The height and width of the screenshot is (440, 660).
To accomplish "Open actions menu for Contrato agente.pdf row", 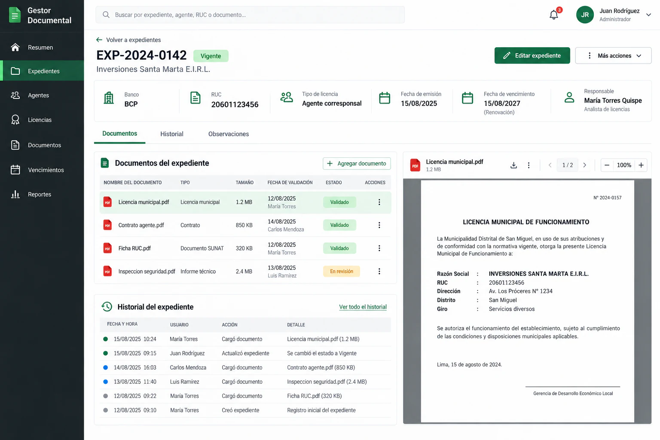I will pyautogui.click(x=379, y=225).
